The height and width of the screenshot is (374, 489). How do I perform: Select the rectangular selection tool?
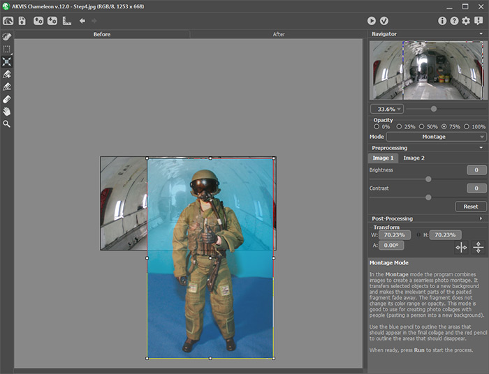[x=6, y=49]
